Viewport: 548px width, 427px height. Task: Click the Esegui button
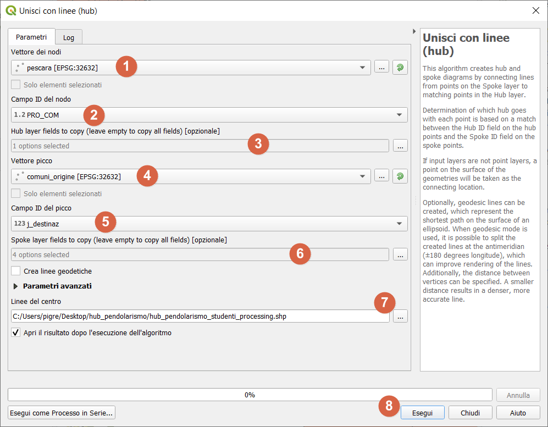click(x=422, y=413)
